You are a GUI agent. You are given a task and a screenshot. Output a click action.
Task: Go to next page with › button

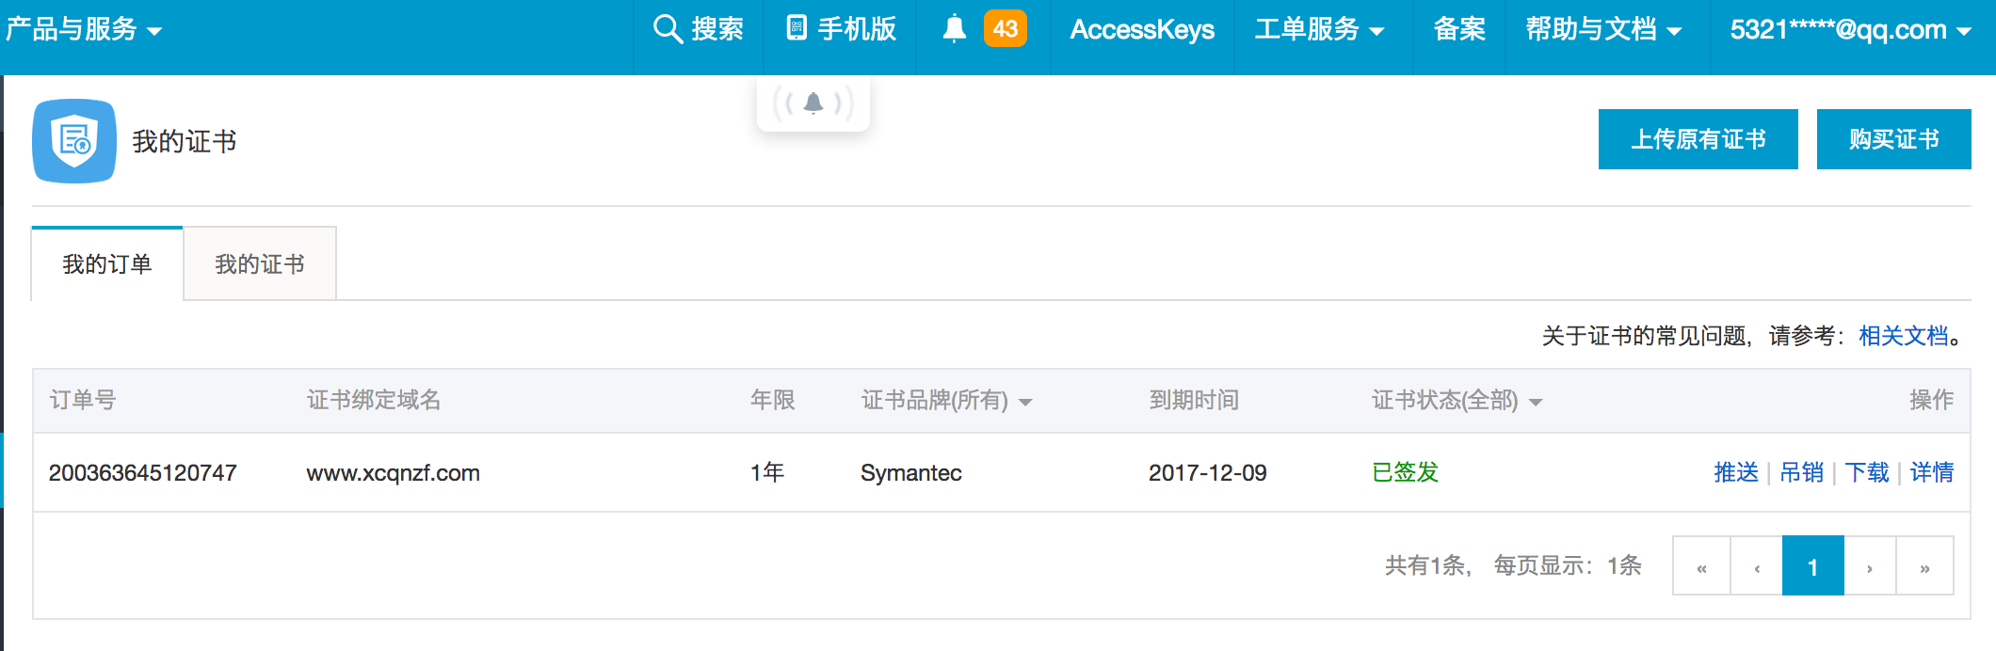coord(1870,566)
